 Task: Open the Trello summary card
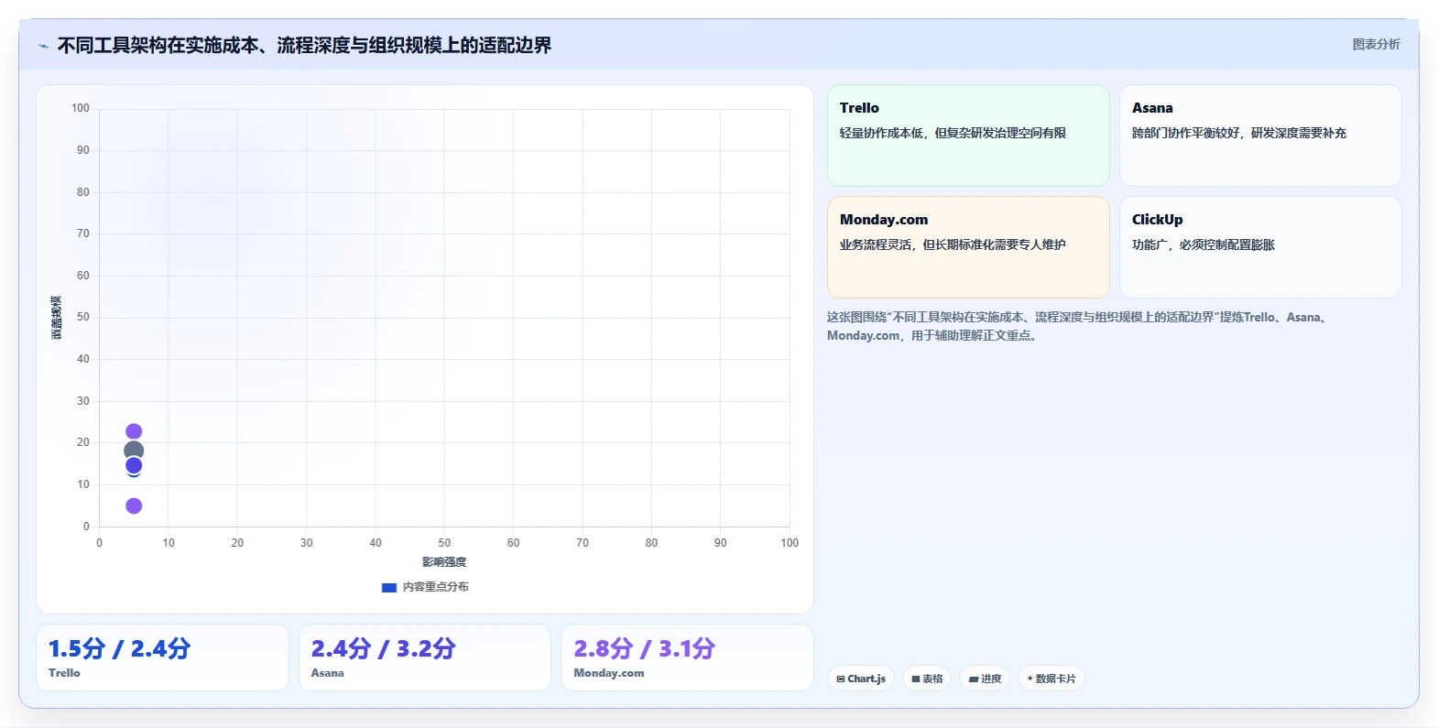(968, 136)
